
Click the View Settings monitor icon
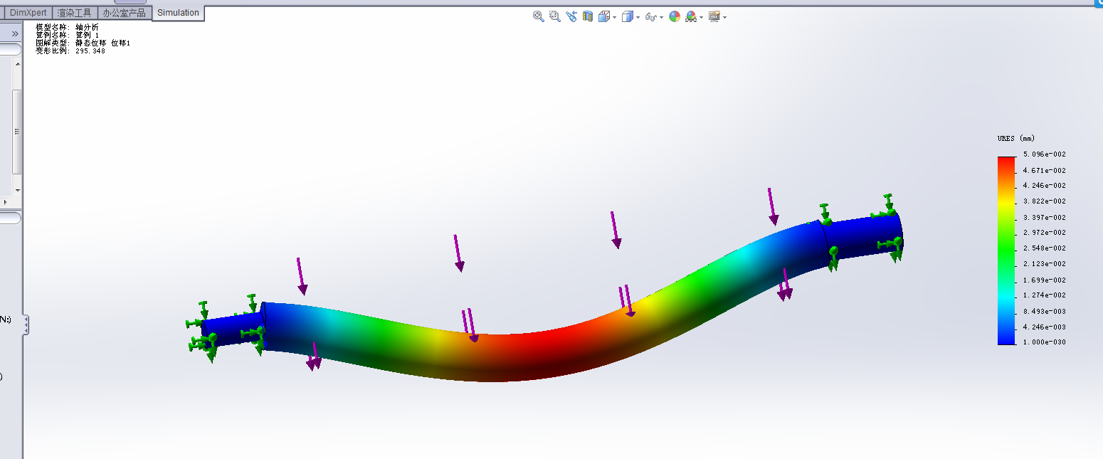coord(714,16)
